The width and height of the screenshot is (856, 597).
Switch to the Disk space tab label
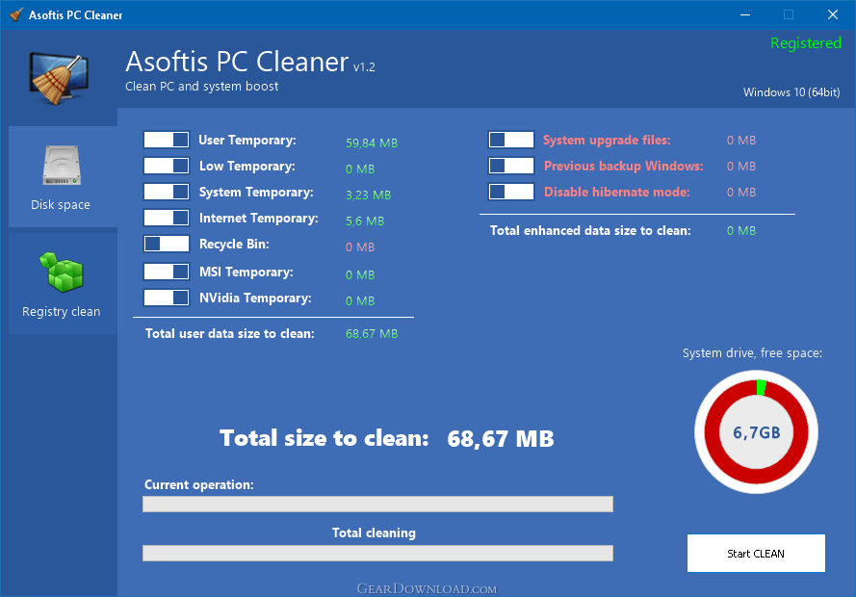pyautogui.click(x=61, y=205)
